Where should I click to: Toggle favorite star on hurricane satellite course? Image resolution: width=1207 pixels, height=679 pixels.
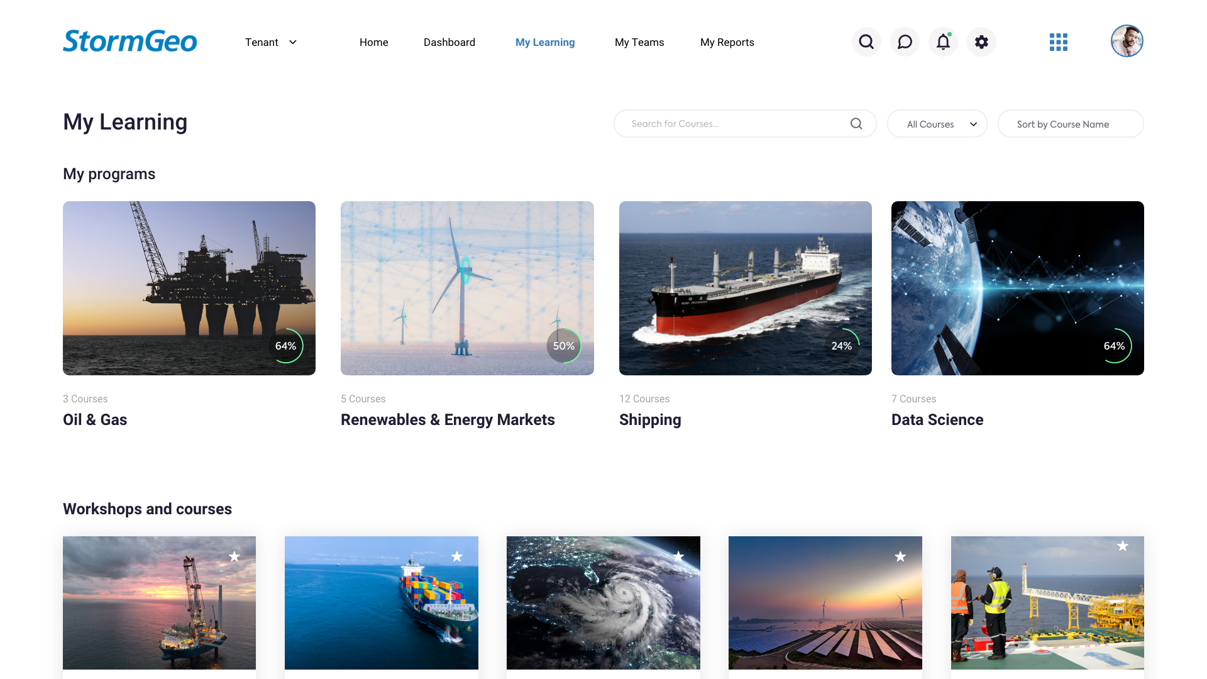(x=678, y=556)
